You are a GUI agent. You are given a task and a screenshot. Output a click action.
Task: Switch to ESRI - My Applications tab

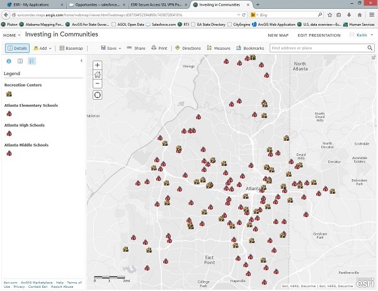pyautogui.click(x=31, y=4)
